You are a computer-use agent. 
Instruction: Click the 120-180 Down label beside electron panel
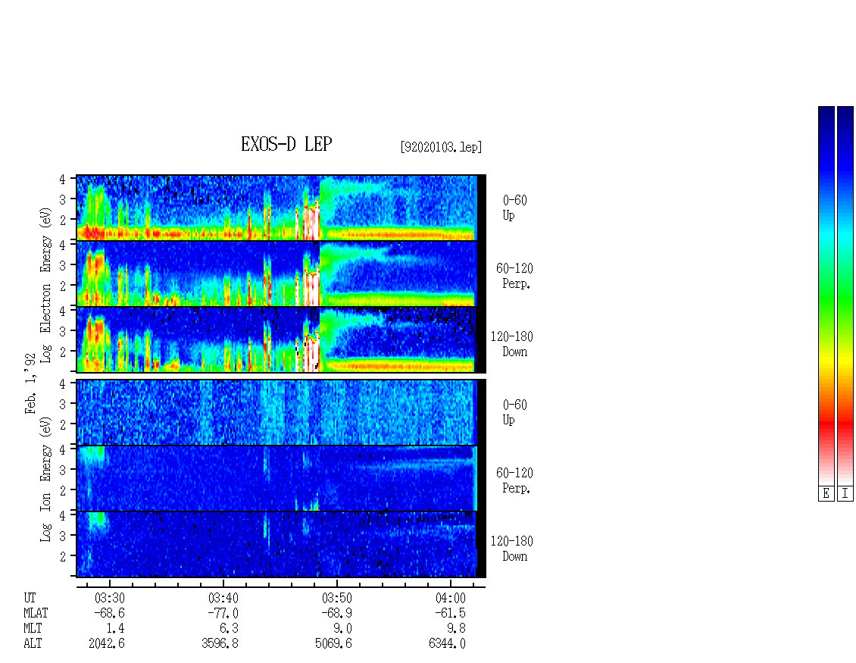pyautogui.click(x=511, y=344)
